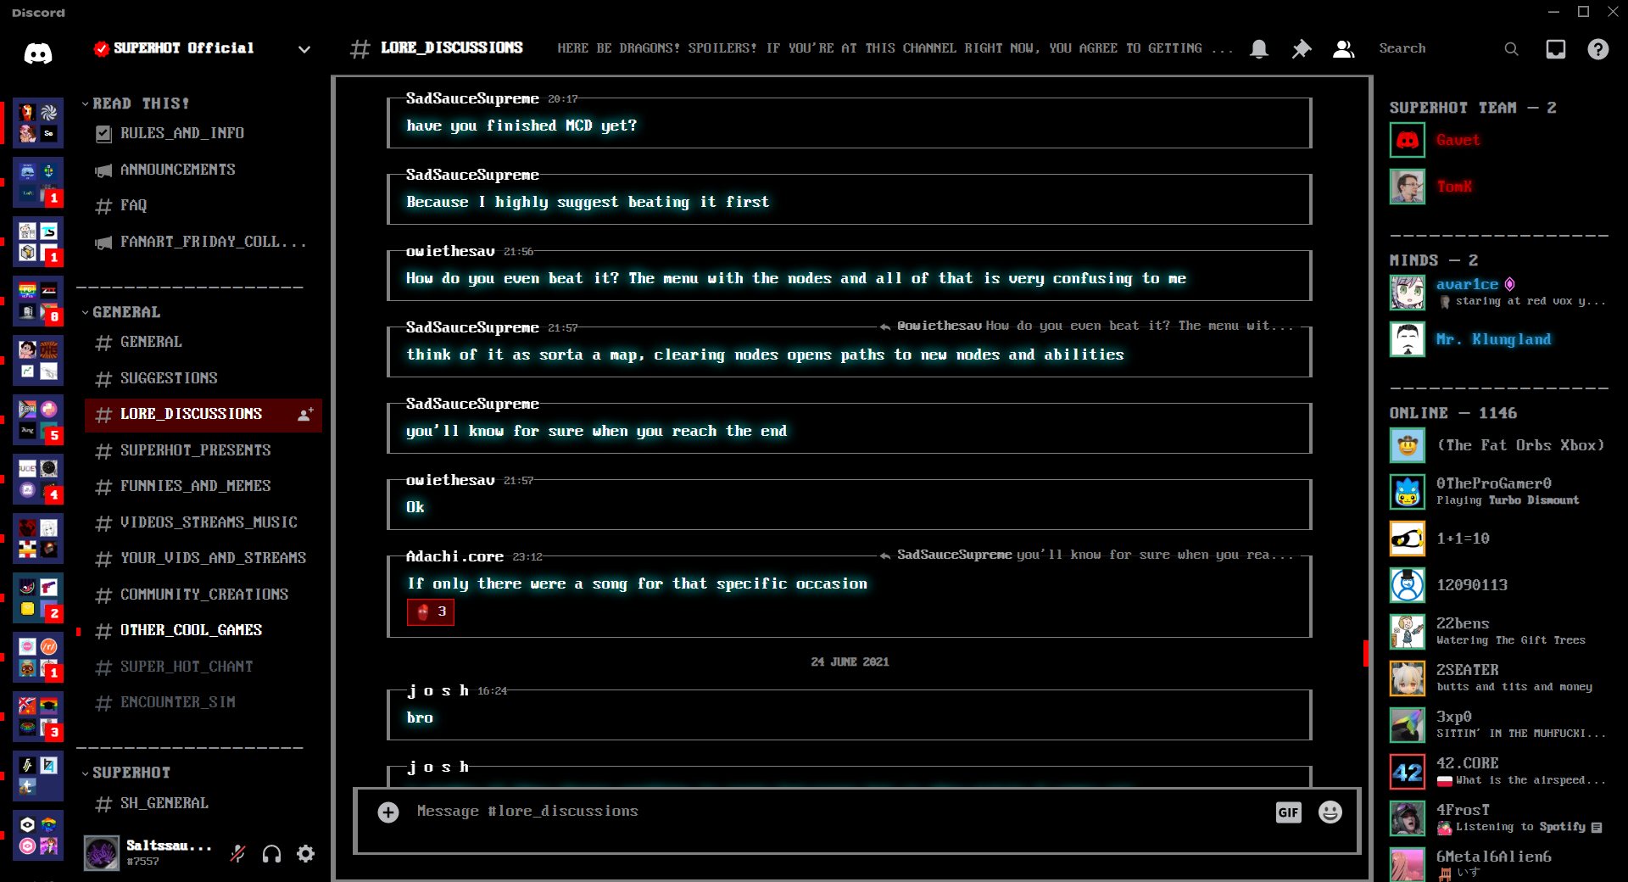Click the notification bell icon
This screenshot has height=882, width=1628.
pyautogui.click(x=1259, y=49)
